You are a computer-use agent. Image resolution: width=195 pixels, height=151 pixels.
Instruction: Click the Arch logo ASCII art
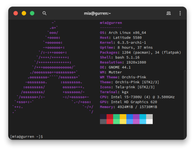tap(53, 67)
